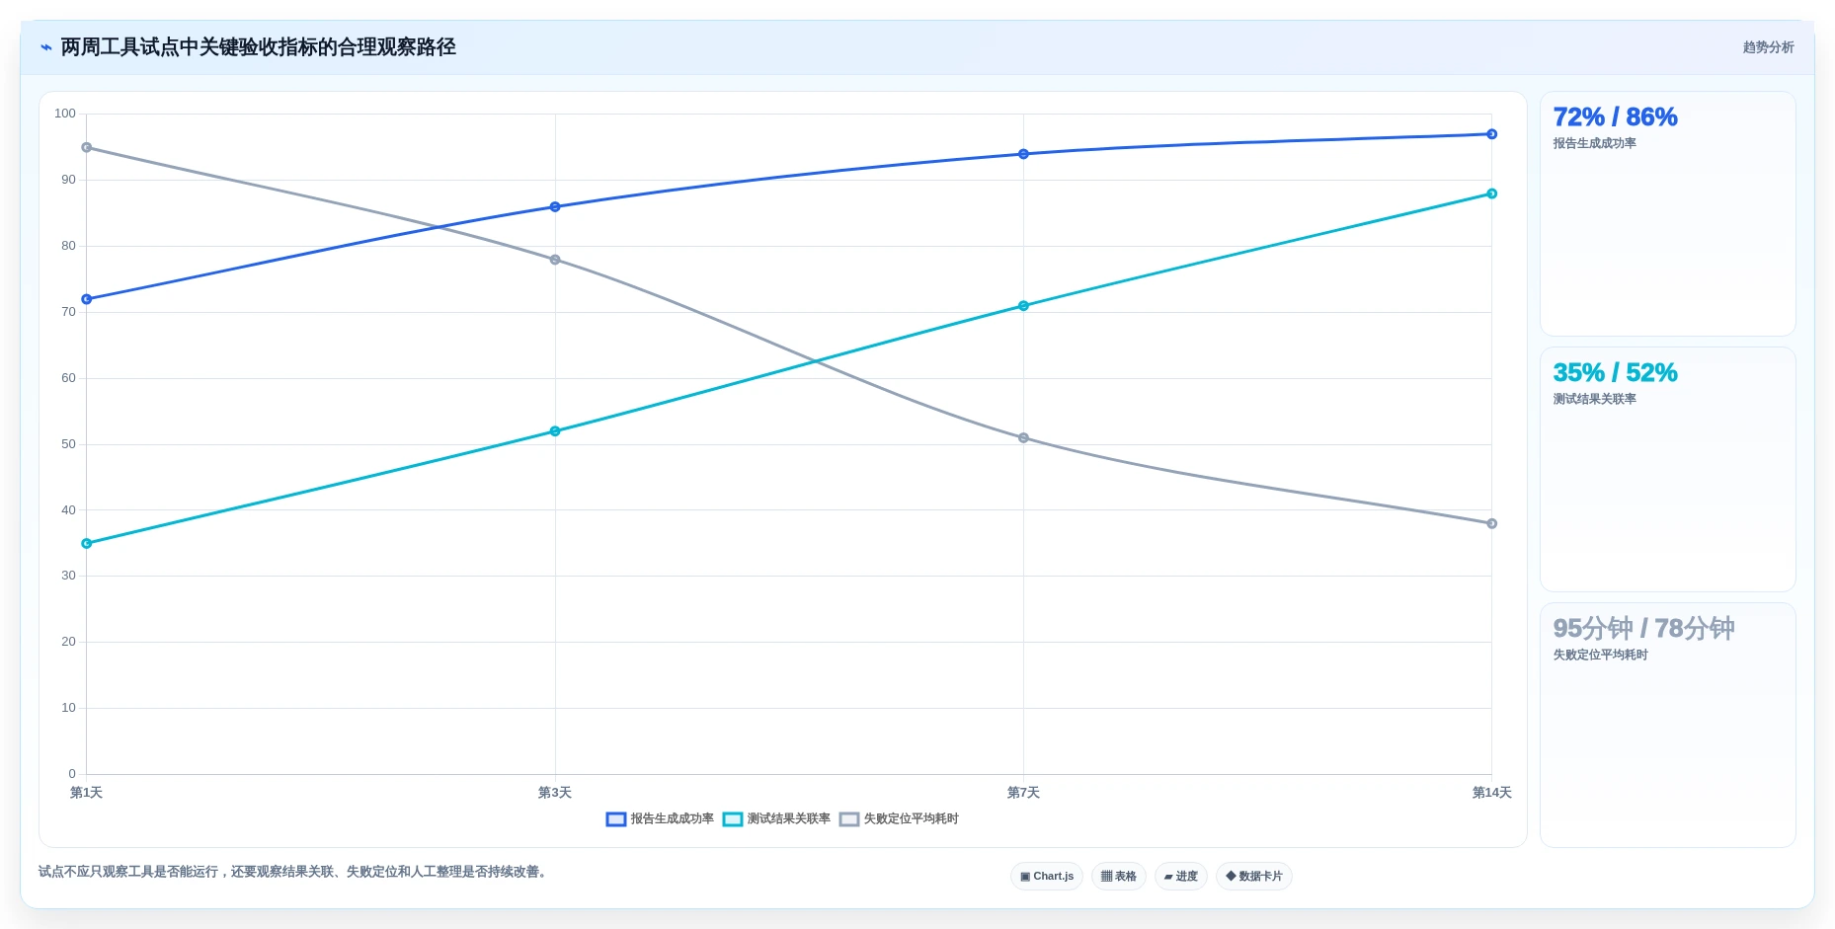Click the 测试结果关联率 label in stat card
The height and width of the screenshot is (929, 1835).
coord(1594,399)
